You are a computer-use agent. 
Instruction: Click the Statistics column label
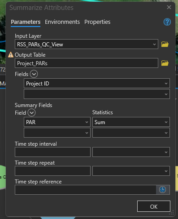tap(103, 112)
